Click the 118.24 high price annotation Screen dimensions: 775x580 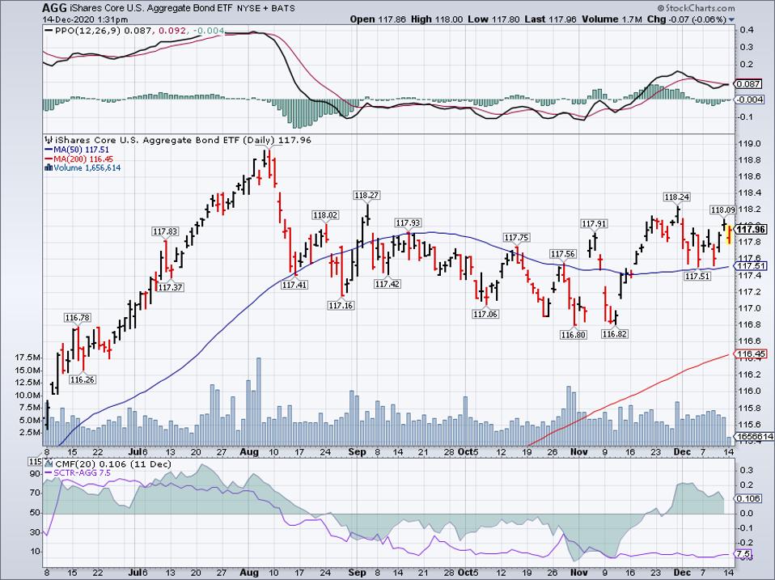coord(676,197)
